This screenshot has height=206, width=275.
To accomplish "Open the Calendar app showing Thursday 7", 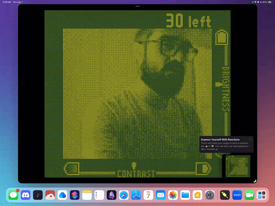I will [148, 195].
